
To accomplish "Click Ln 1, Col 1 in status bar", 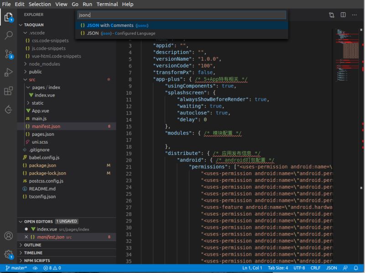I will (x=252, y=268).
